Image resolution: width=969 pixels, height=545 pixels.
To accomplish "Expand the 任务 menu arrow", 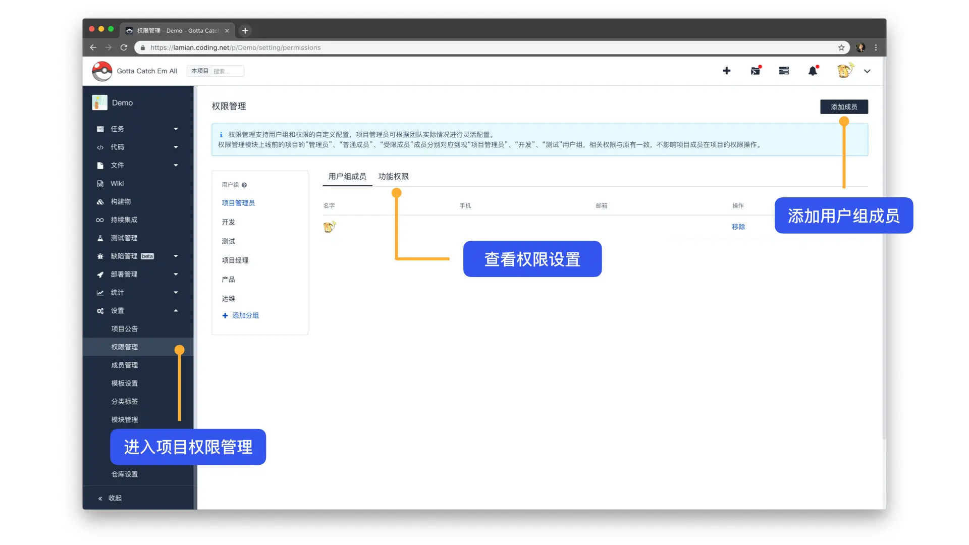I will [176, 129].
